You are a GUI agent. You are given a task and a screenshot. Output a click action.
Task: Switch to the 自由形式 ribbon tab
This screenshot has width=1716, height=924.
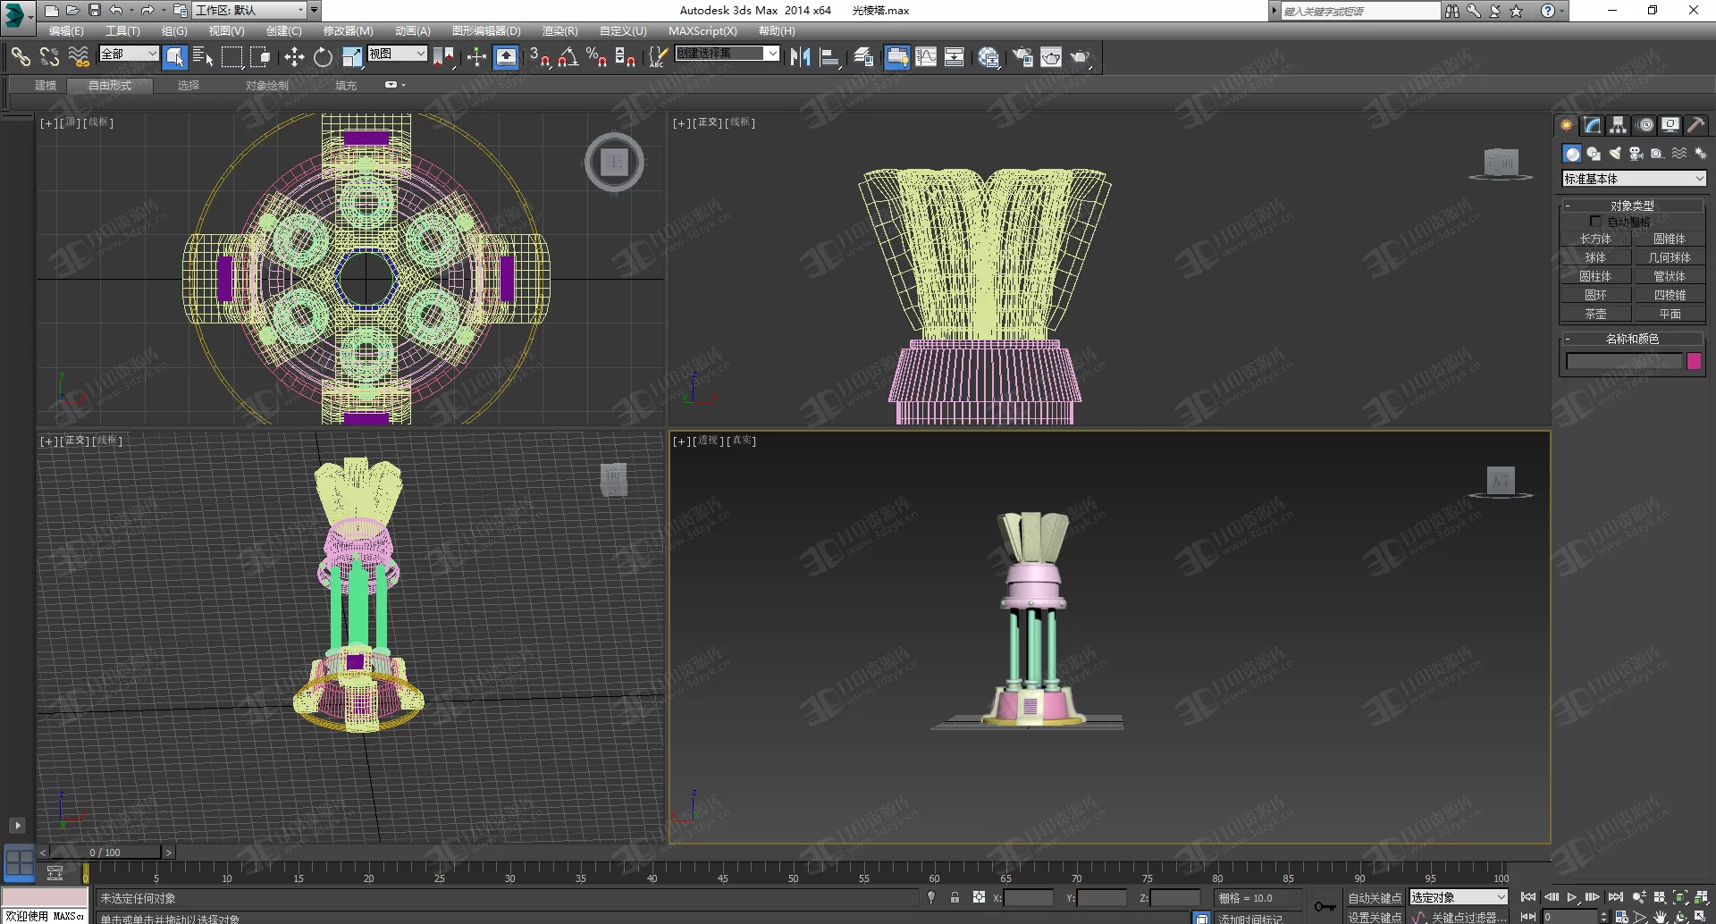[110, 86]
